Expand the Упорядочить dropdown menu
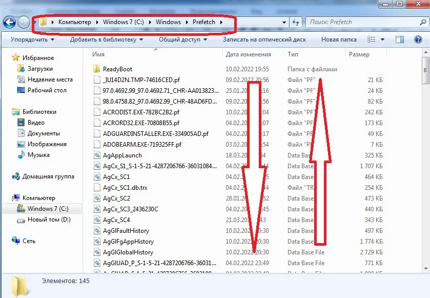Viewport: 430px width, 298px height. click(32, 39)
